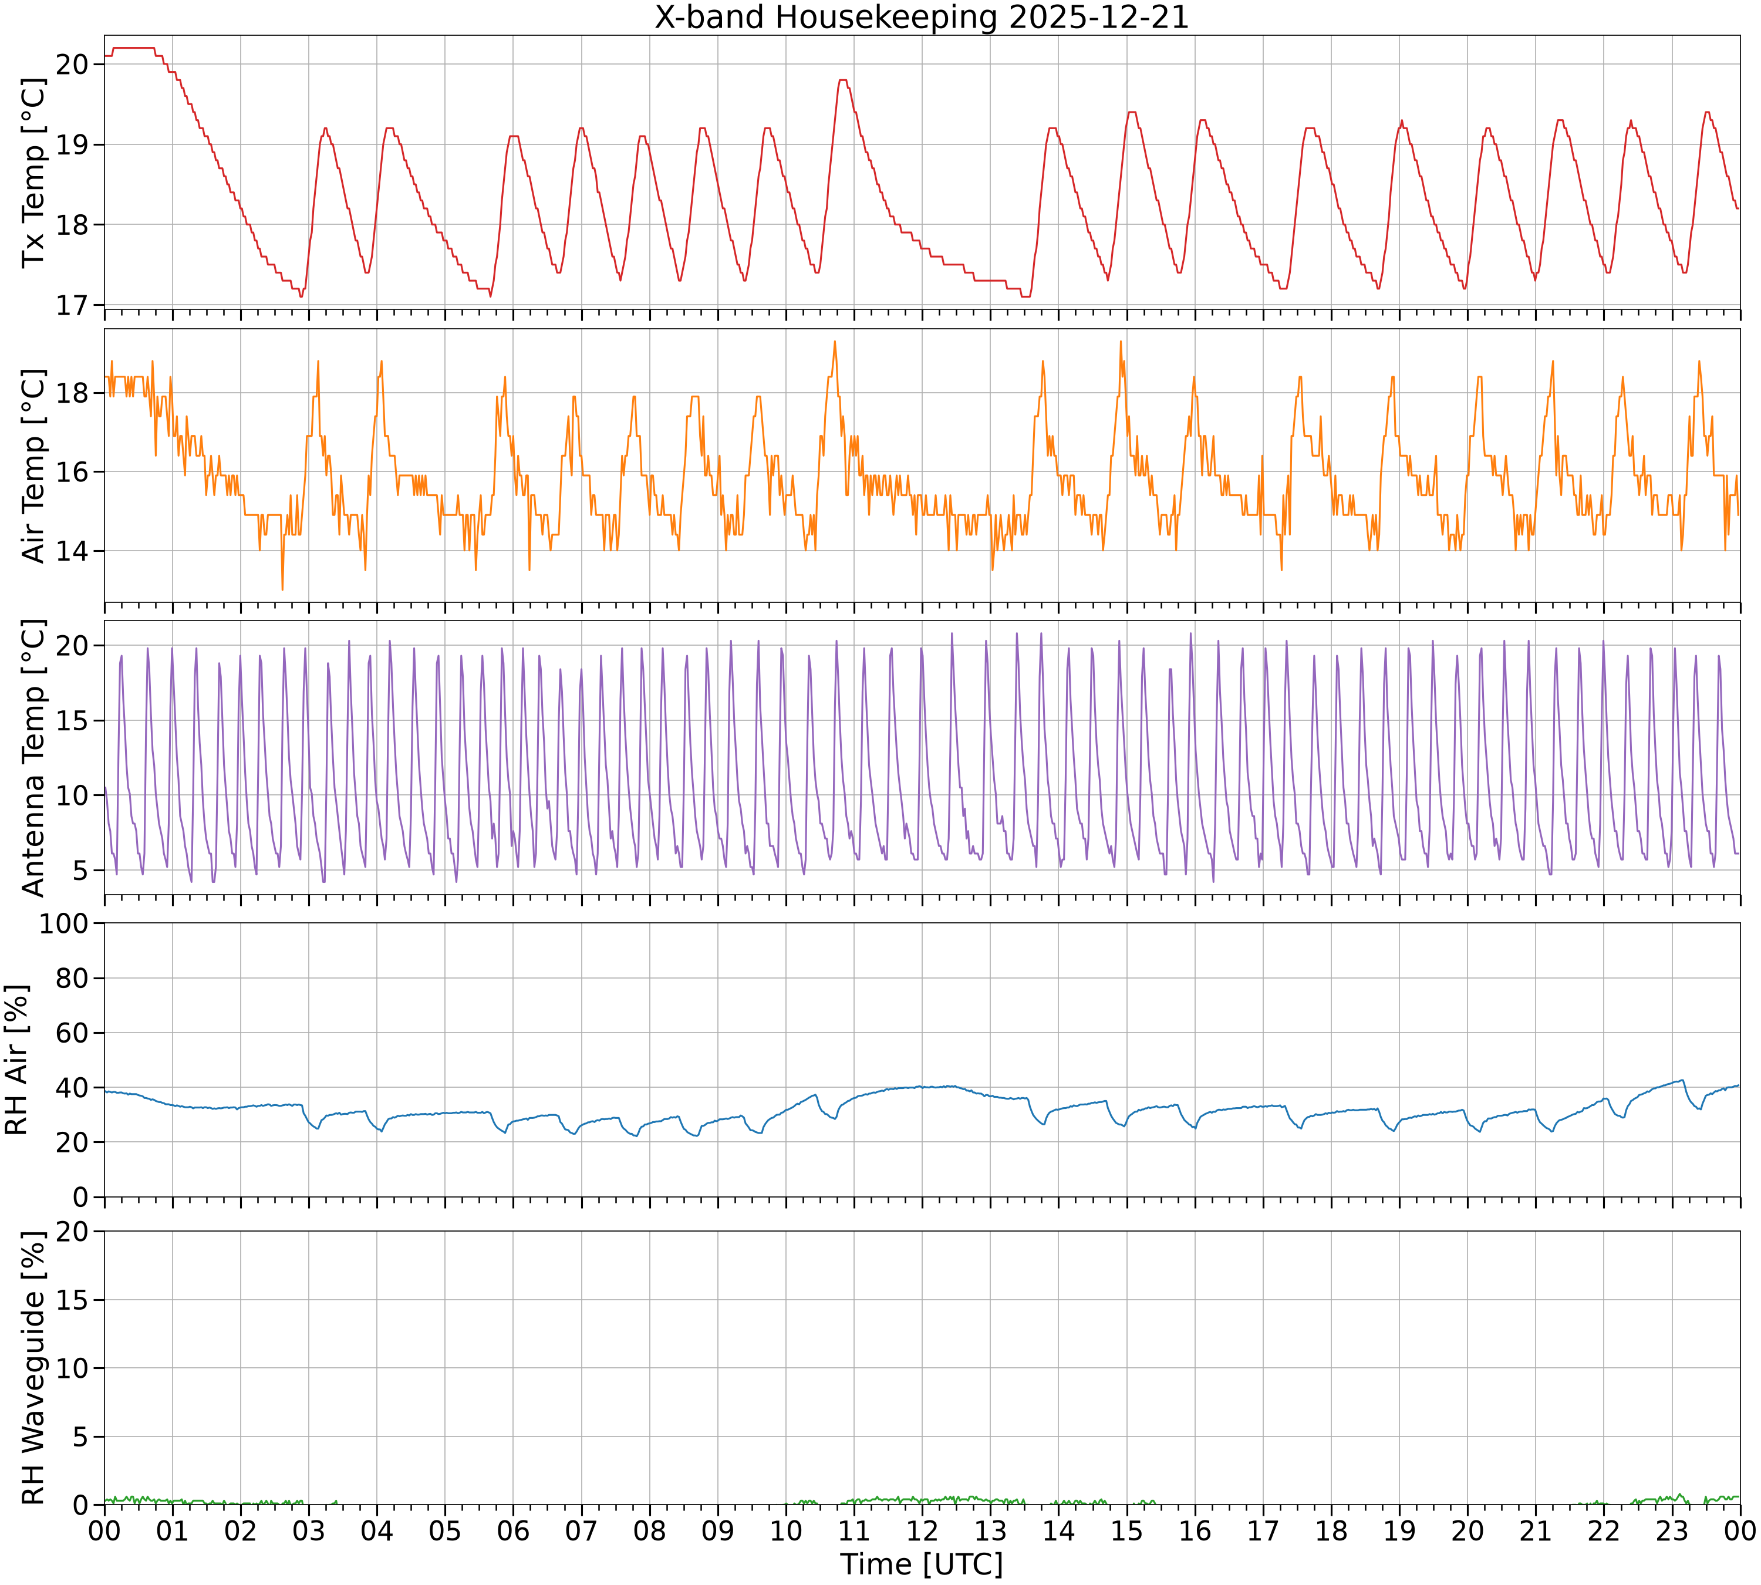Click the Air Temp axis label
Image resolution: width=1761 pixels, height=1585 pixels.
click(x=33, y=465)
